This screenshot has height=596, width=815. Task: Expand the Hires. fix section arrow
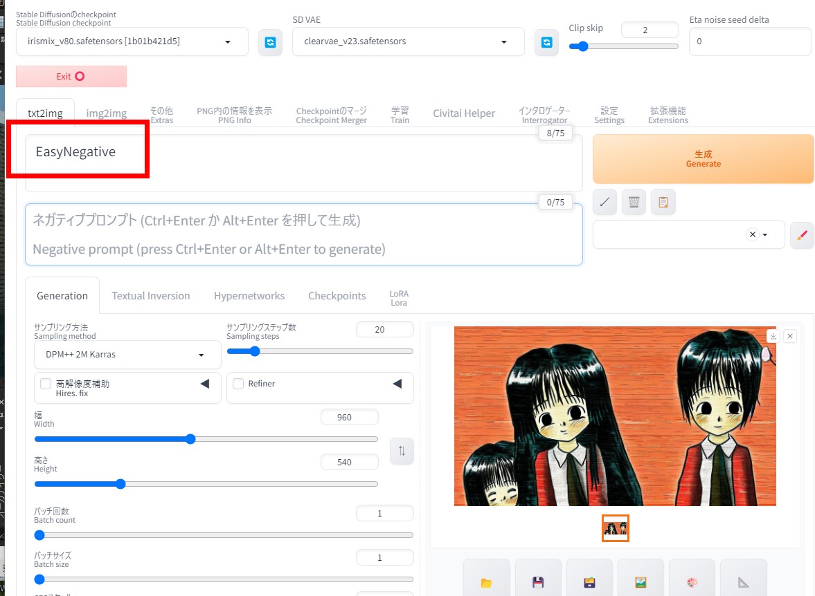pyautogui.click(x=204, y=384)
